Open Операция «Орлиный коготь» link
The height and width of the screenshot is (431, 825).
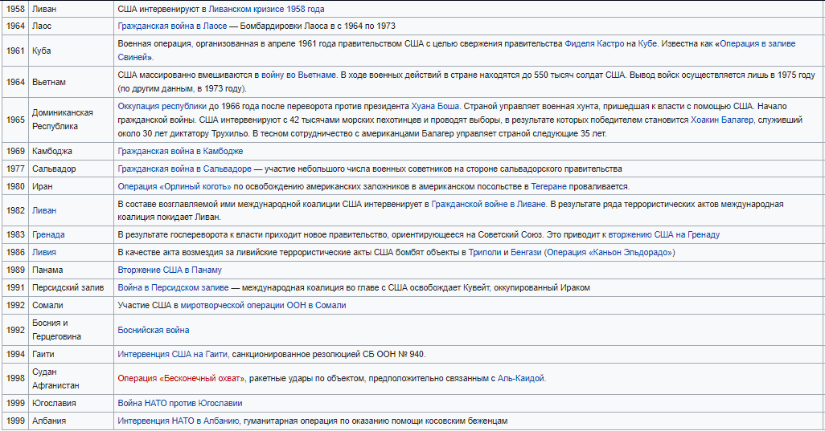pyautogui.click(x=174, y=186)
